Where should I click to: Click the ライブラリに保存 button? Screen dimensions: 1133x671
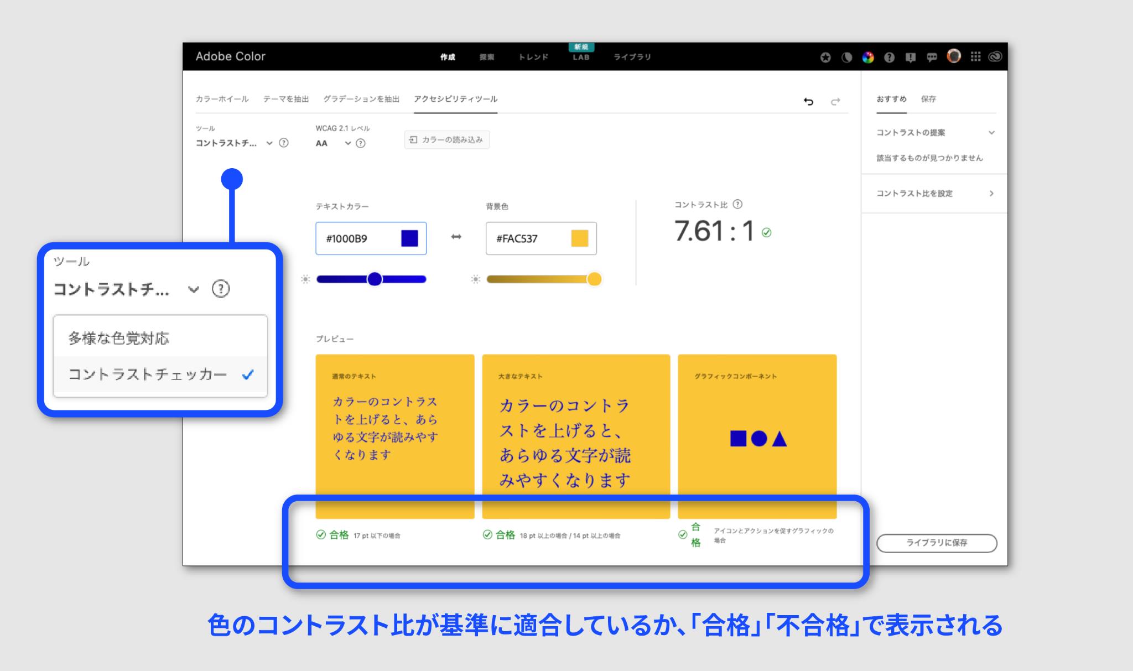click(936, 543)
